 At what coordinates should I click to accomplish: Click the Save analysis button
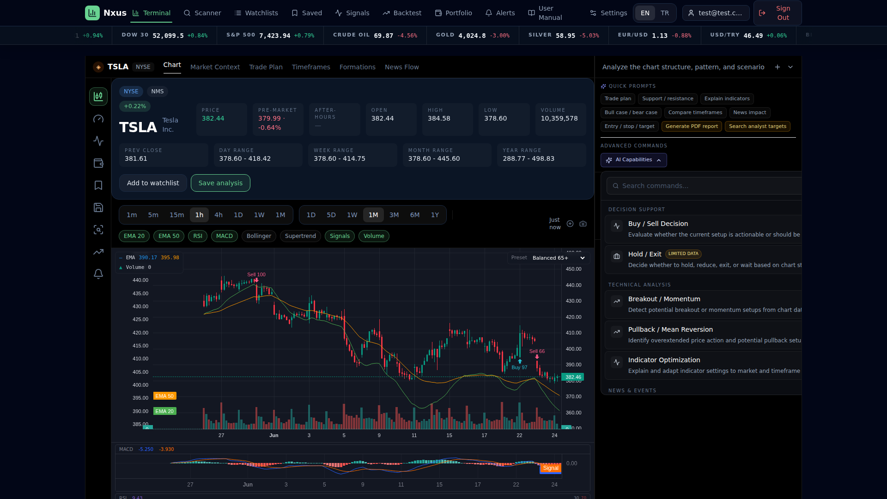(220, 183)
